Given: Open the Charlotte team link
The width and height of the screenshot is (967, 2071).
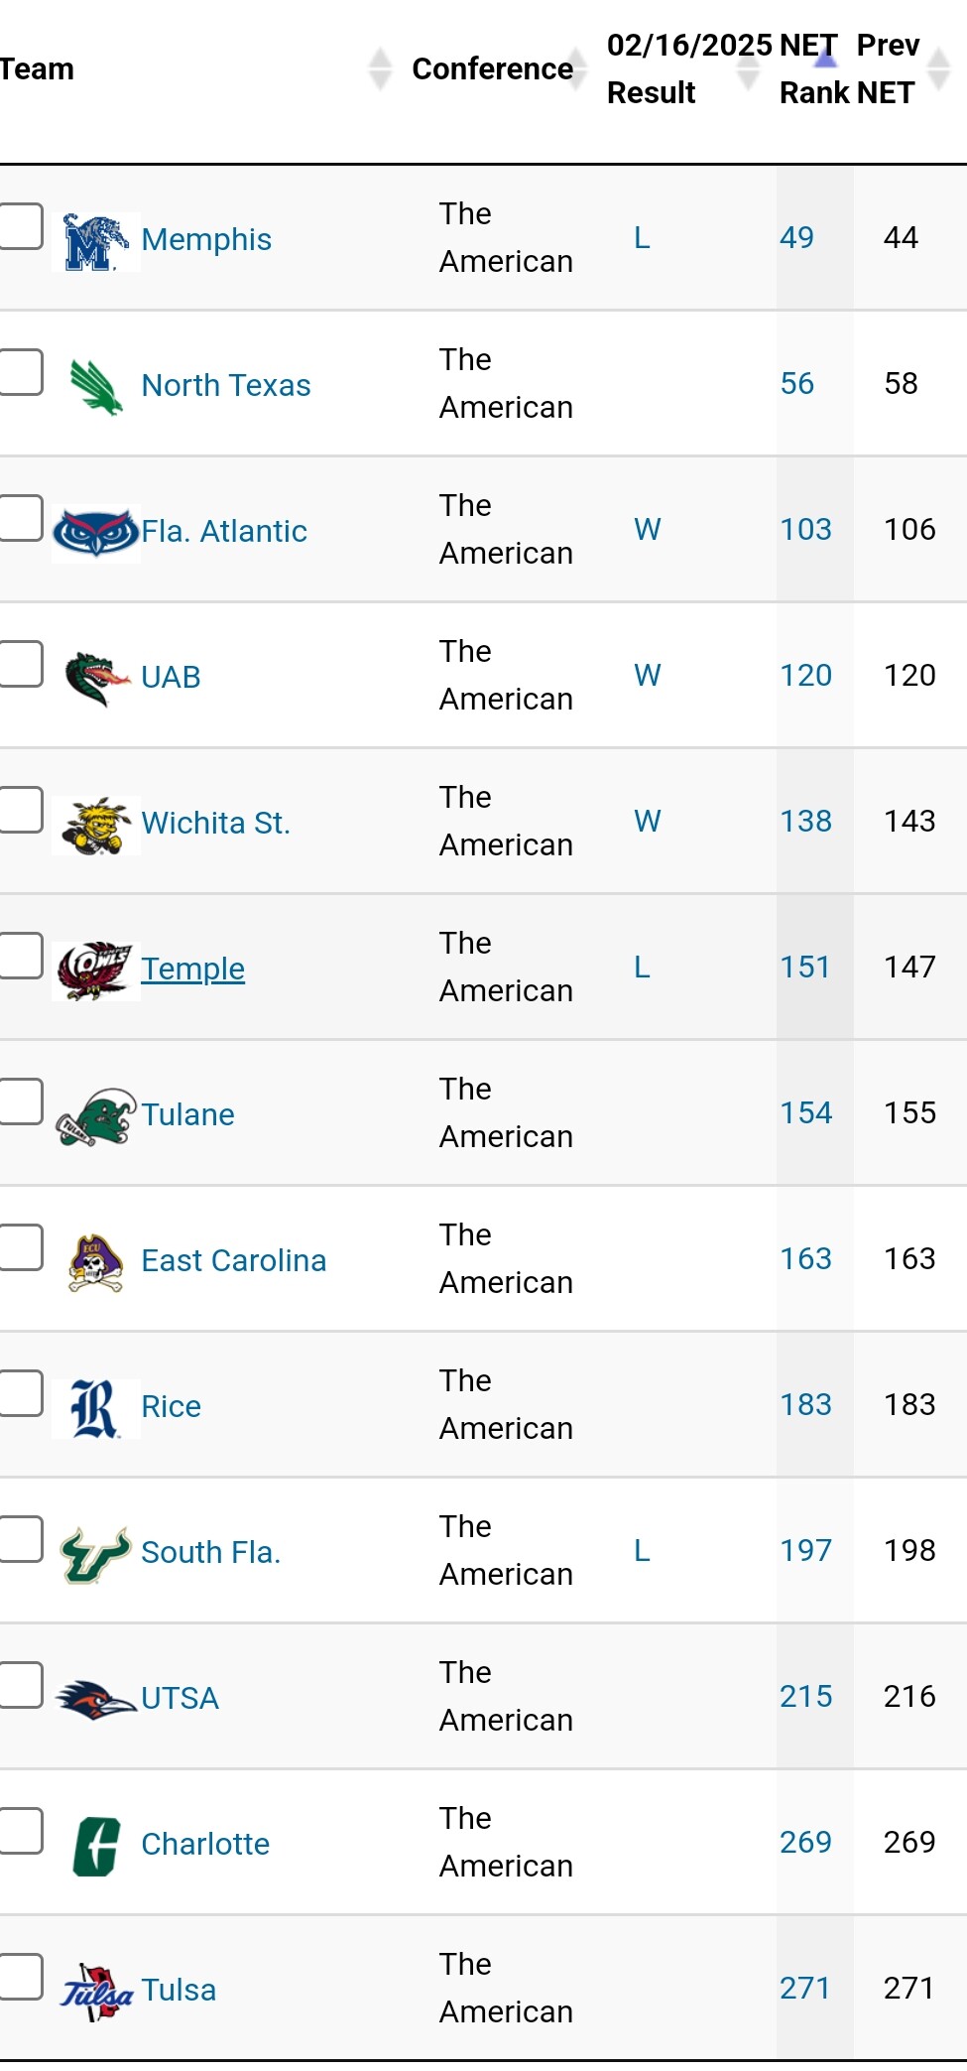Looking at the screenshot, I should pos(205,1844).
